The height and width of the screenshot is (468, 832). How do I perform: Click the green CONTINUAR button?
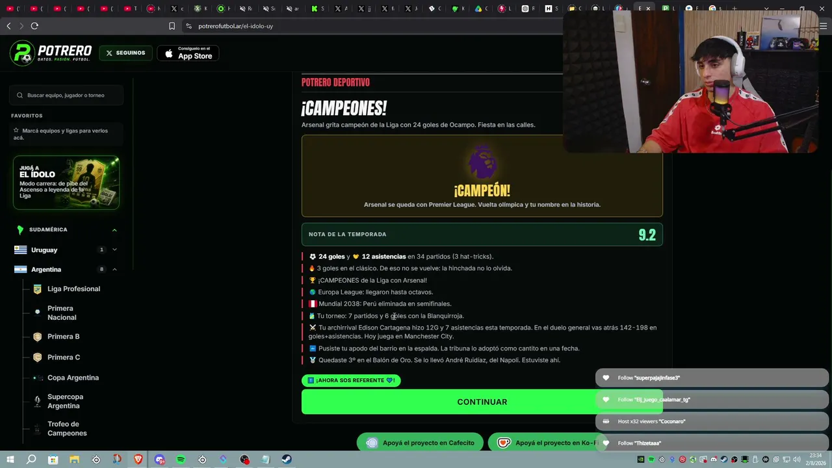point(482,402)
